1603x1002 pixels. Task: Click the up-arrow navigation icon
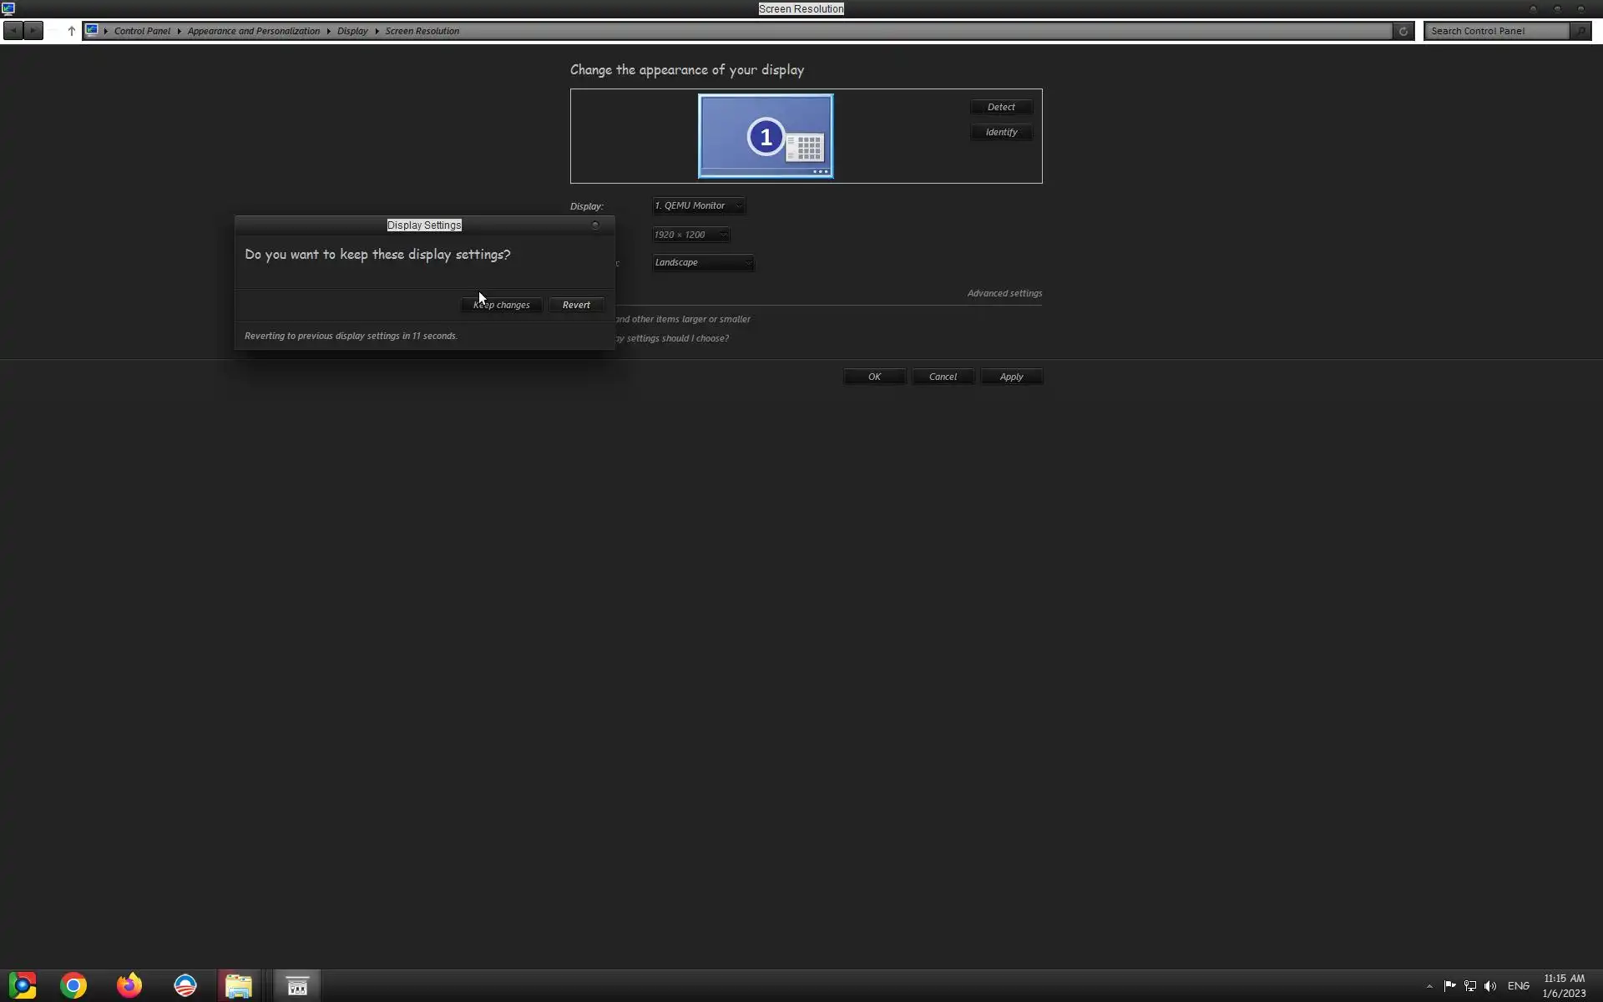[71, 31]
